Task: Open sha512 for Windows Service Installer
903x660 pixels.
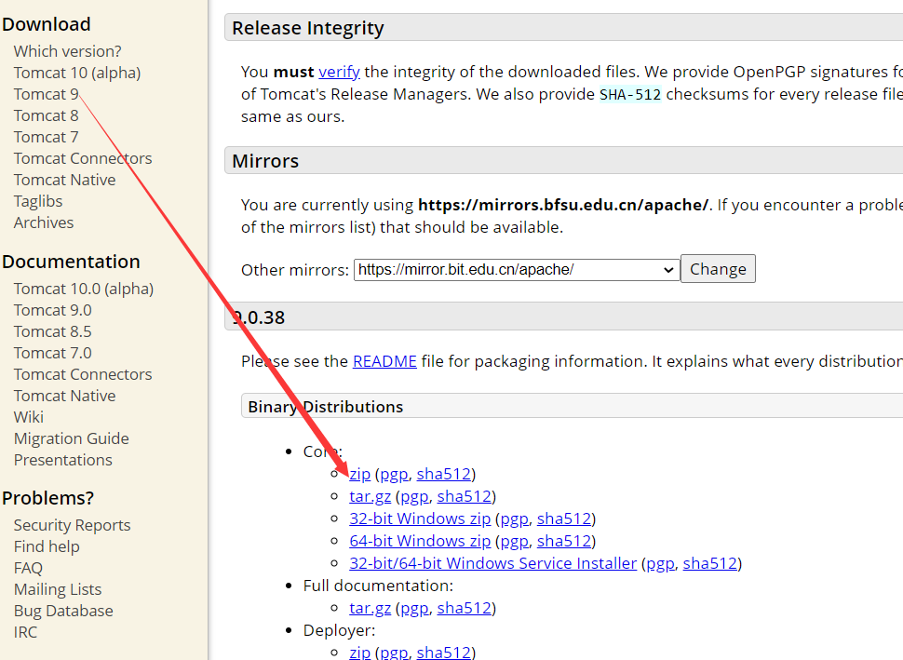Action: coord(710,563)
